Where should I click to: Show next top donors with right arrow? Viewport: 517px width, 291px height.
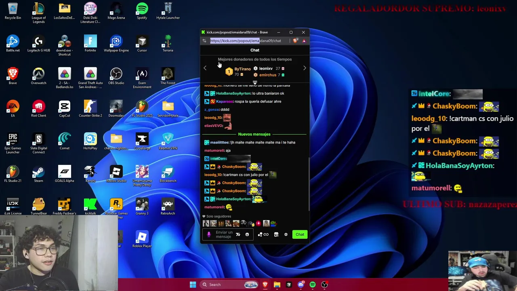click(x=305, y=68)
